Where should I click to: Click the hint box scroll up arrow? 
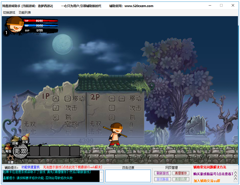coord(101,172)
